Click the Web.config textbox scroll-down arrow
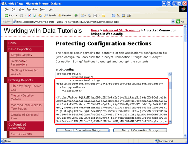The image size is (188, 144). click(170, 122)
